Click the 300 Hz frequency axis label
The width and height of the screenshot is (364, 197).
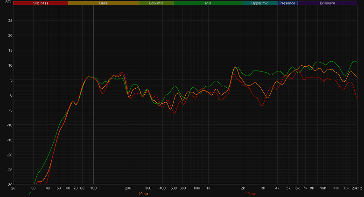148,188
